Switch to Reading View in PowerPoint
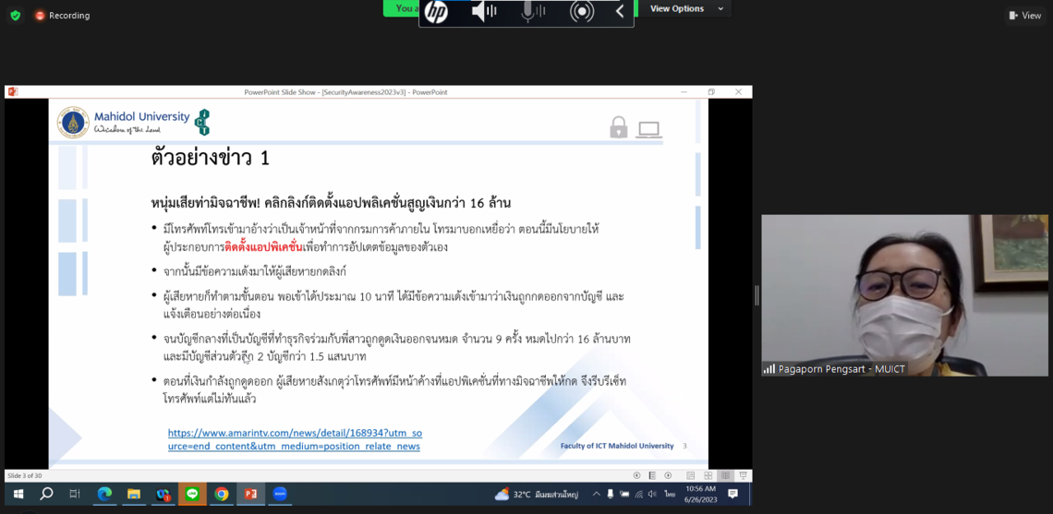The width and height of the screenshot is (1053, 514). point(726,476)
